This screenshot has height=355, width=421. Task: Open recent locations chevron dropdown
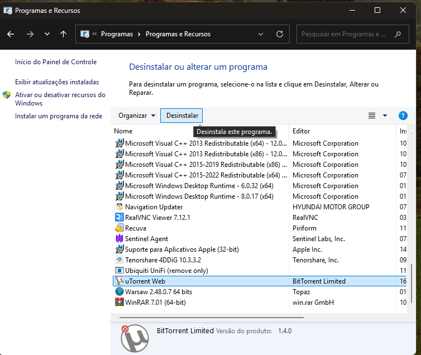pos(47,34)
